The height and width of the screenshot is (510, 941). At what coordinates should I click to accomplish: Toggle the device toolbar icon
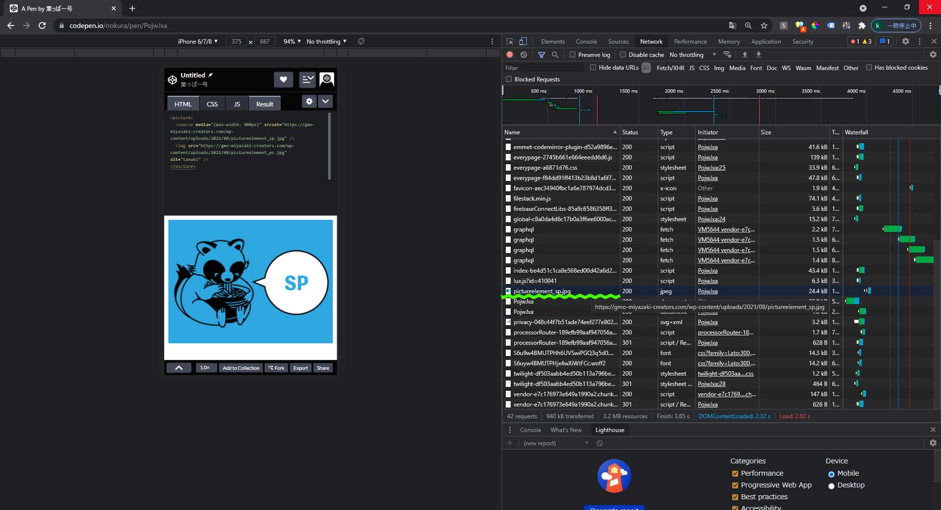point(523,42)
